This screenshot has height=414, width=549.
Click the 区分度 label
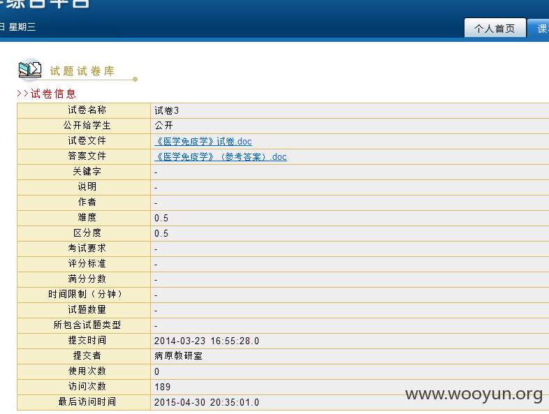click(87, 232)
